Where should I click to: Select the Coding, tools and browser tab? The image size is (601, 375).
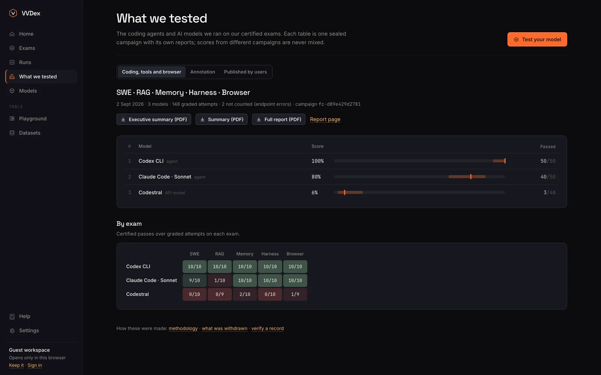[x=152, y=72]
